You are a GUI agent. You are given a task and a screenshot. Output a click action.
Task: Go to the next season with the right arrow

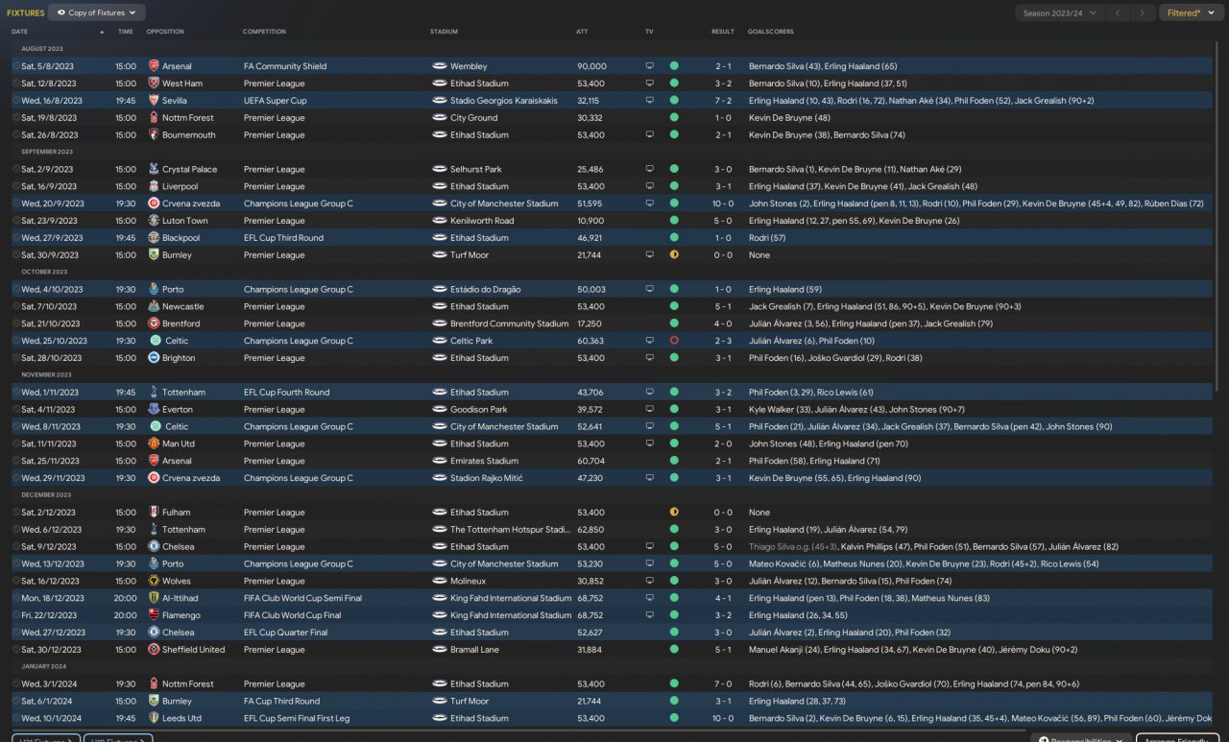[1142, 12]
